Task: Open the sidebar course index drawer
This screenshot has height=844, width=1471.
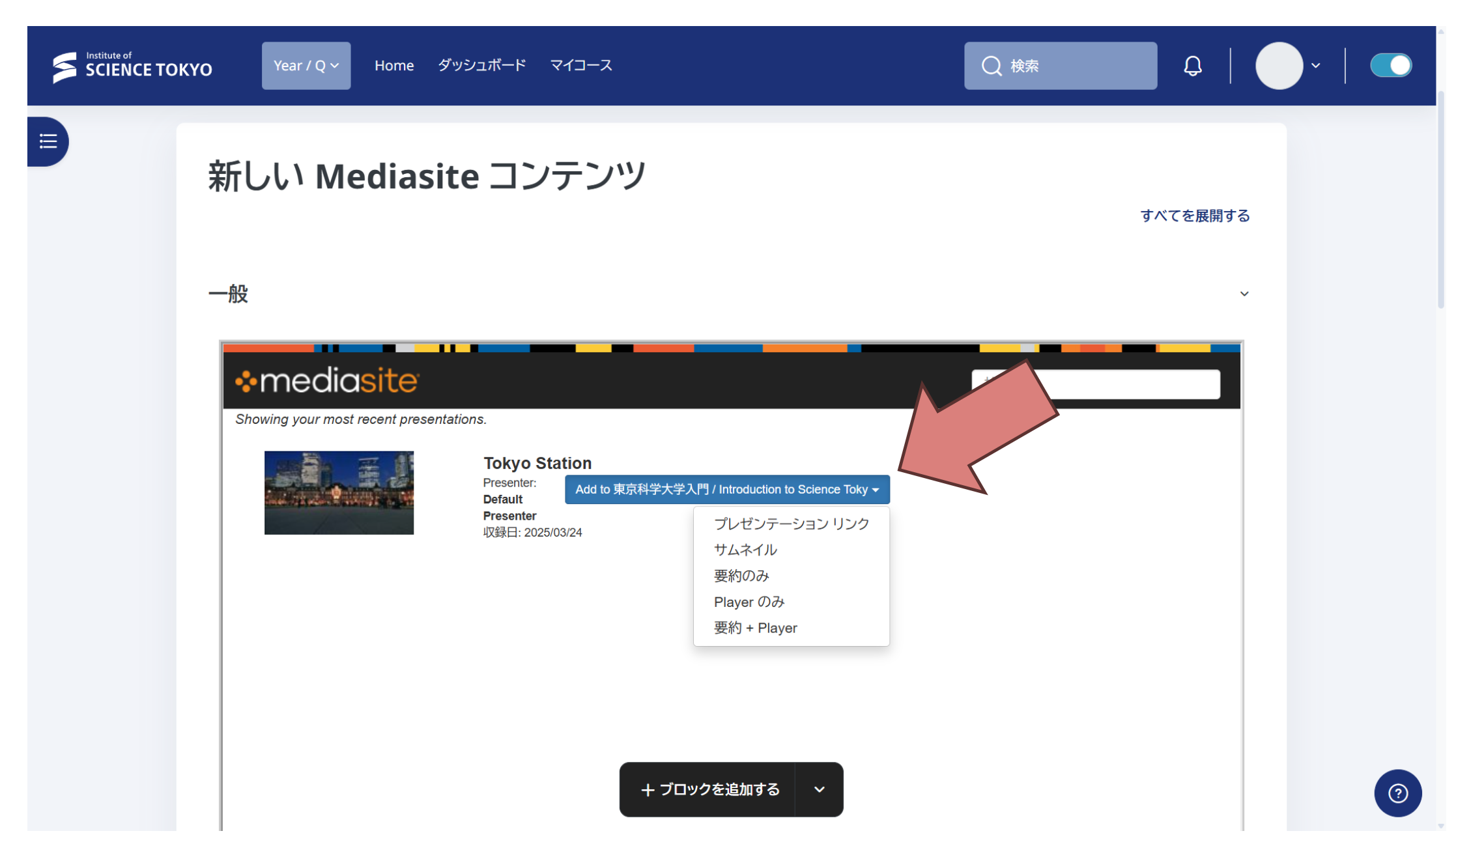Action: pos(48,141)
